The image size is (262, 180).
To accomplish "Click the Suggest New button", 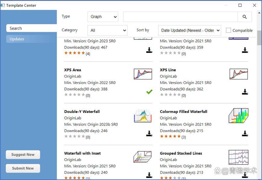I will [x=23, y=155].
